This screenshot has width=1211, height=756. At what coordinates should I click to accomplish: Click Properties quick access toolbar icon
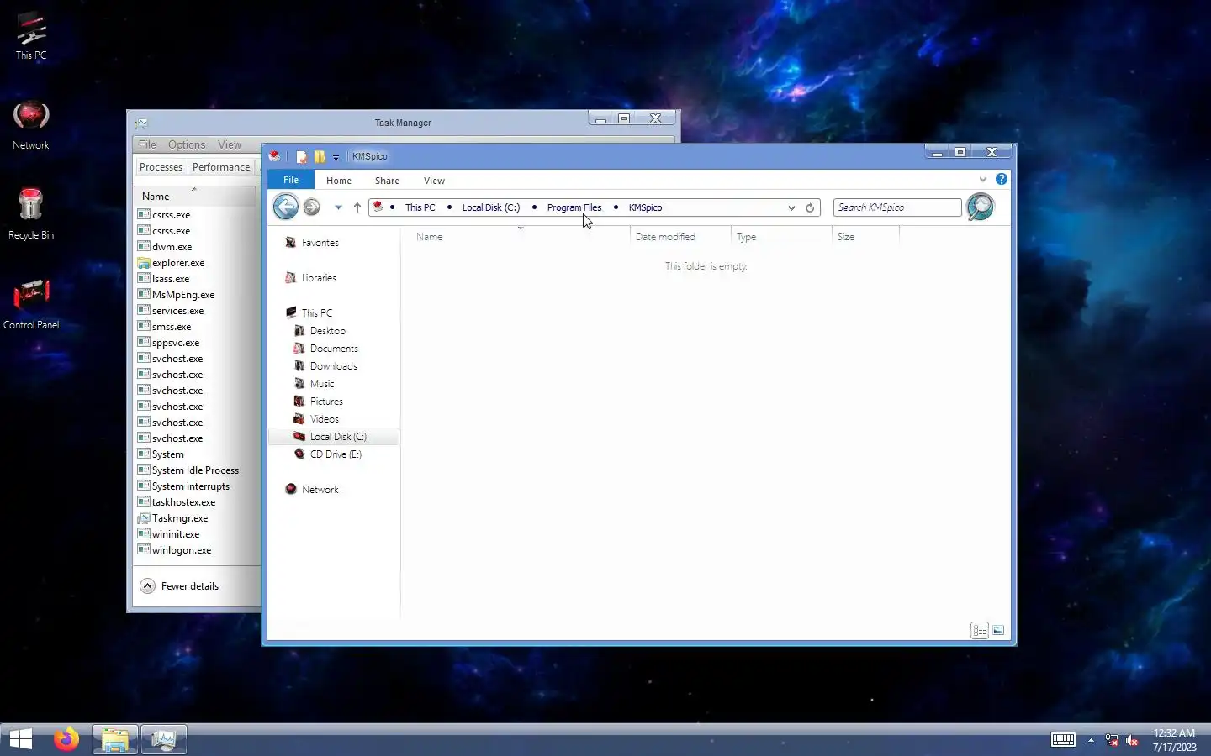pos(301,156)
